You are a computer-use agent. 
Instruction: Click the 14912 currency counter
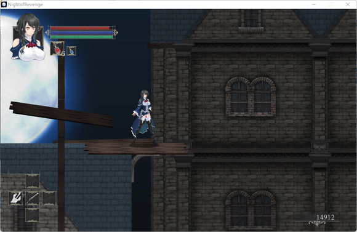(x=326, y=217)
